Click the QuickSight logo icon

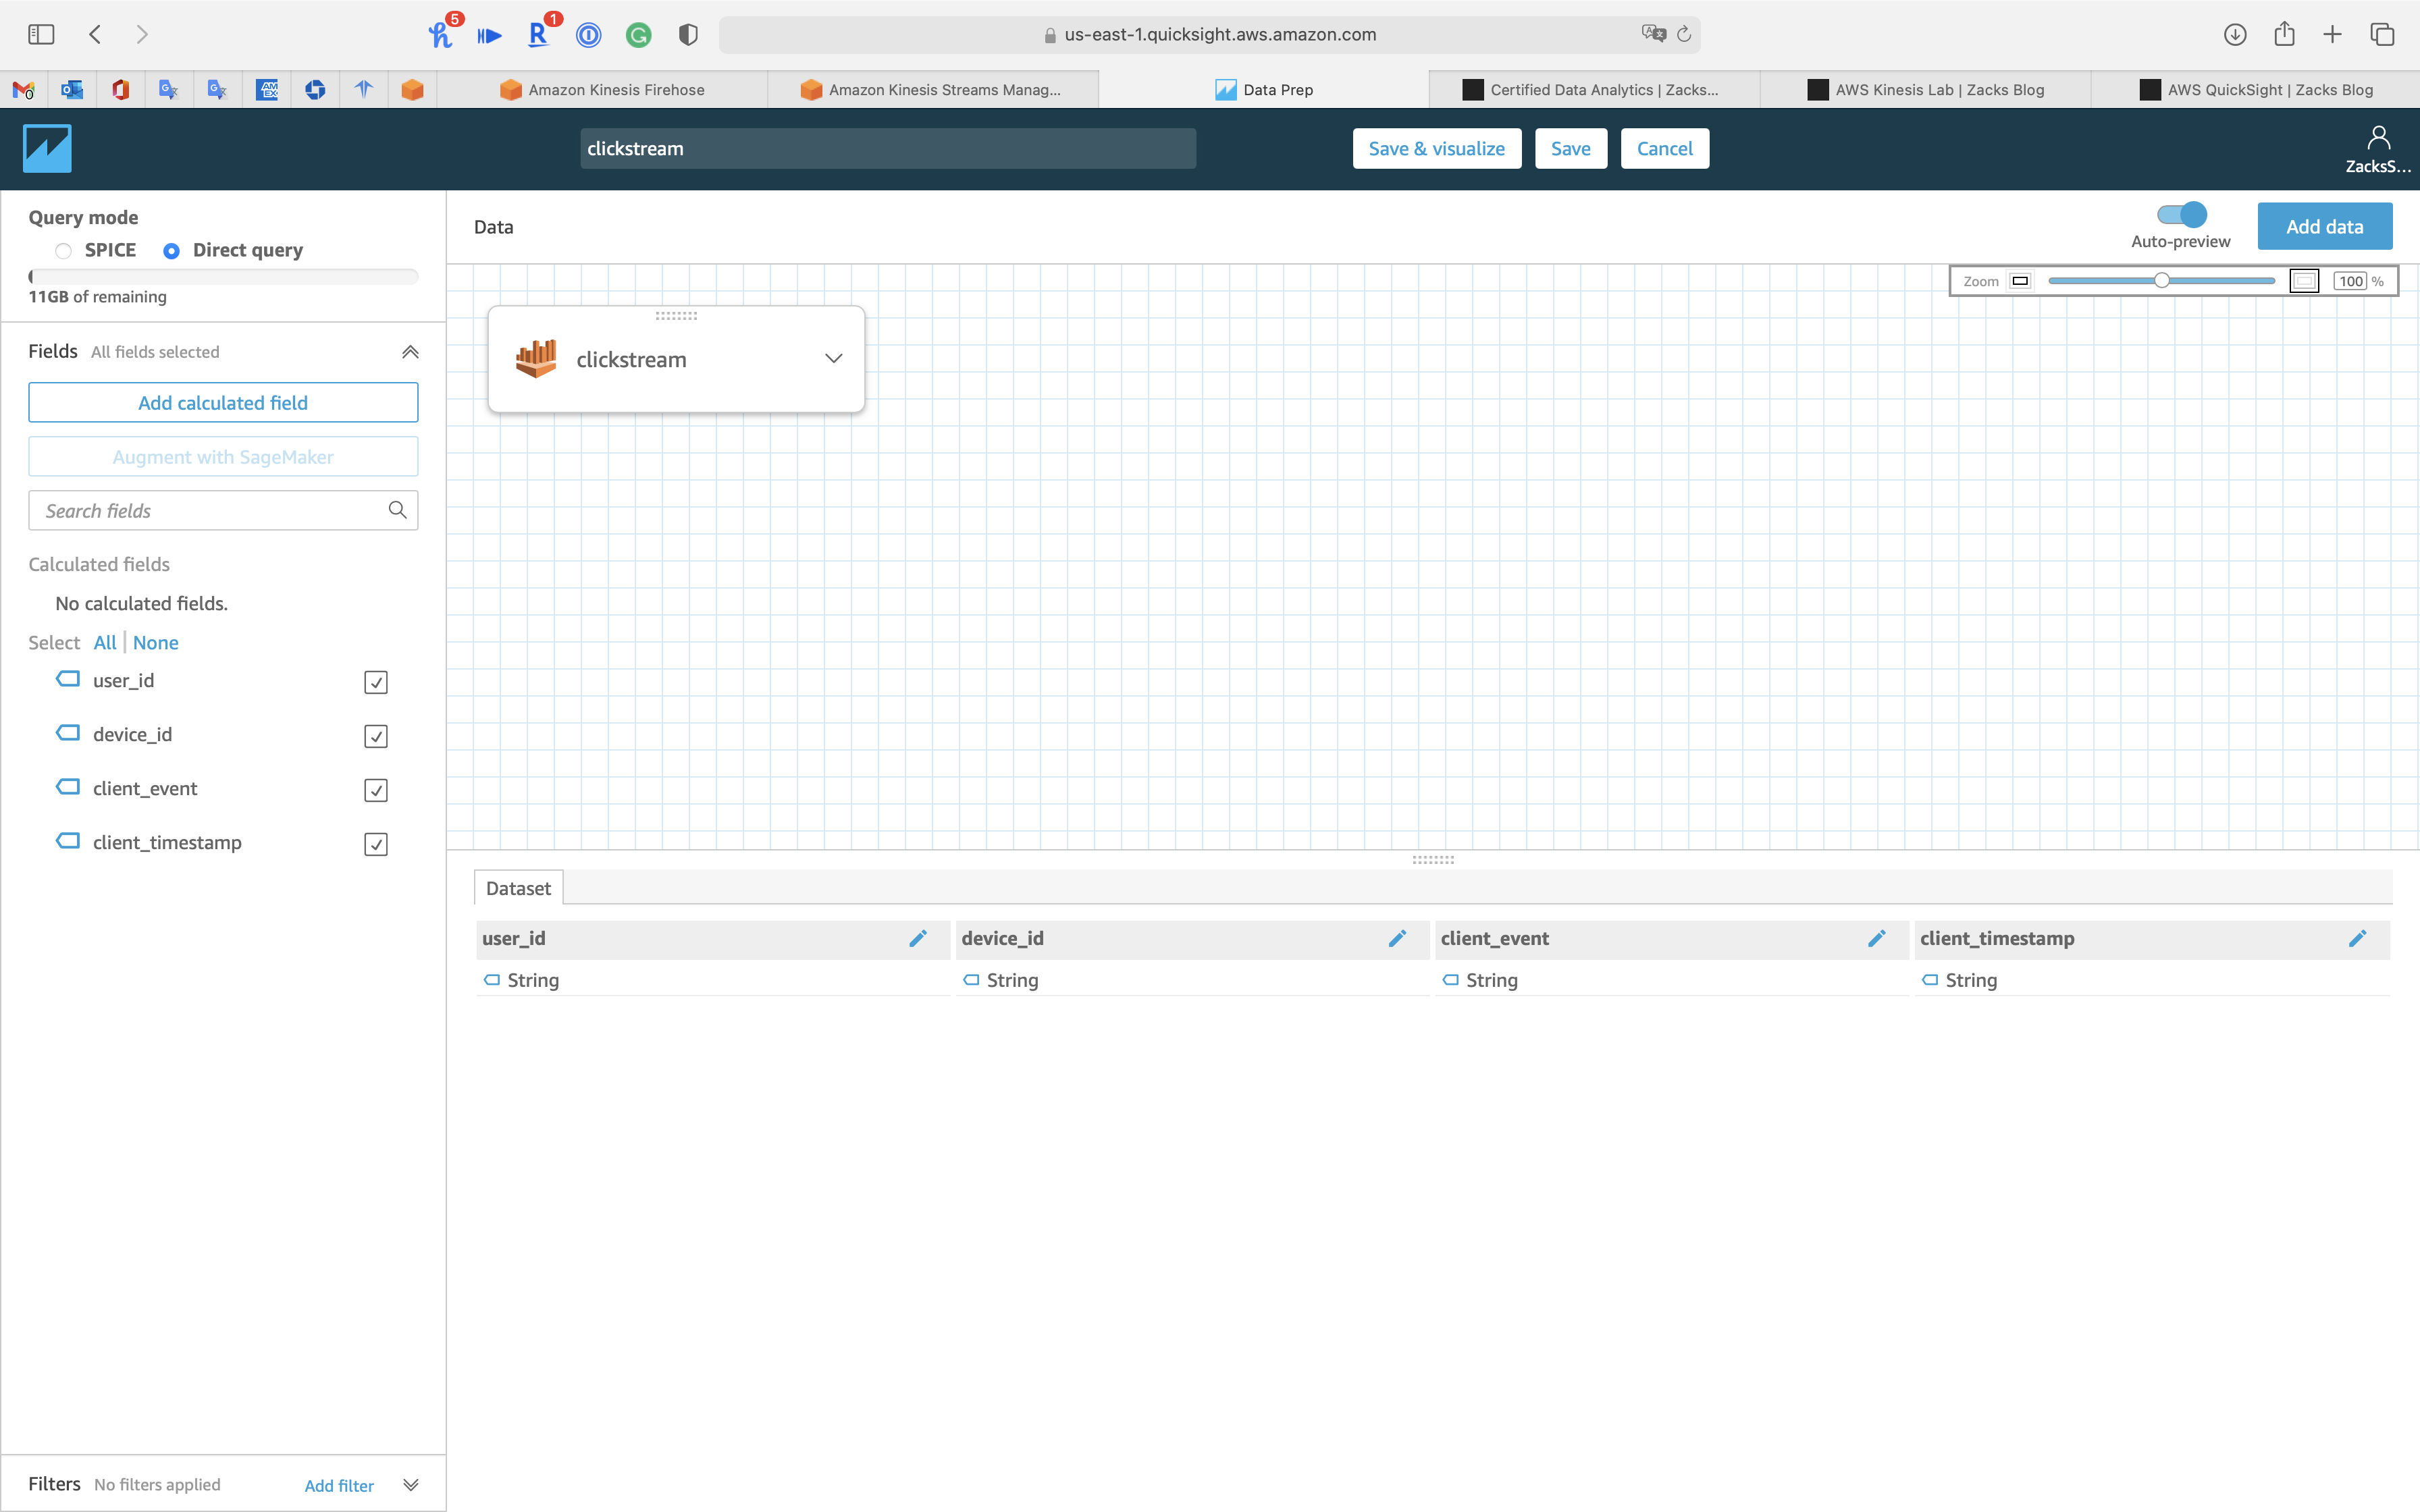(47, 148)
